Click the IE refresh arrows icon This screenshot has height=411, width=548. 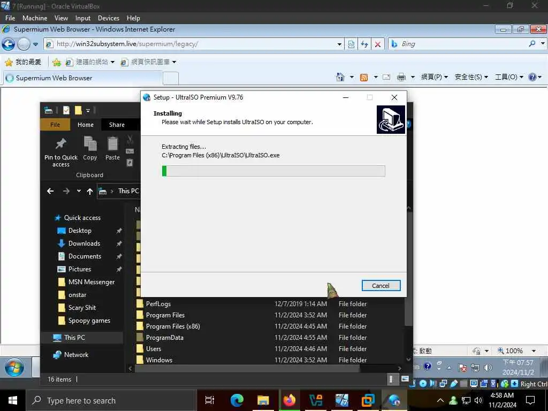[364, 44]
